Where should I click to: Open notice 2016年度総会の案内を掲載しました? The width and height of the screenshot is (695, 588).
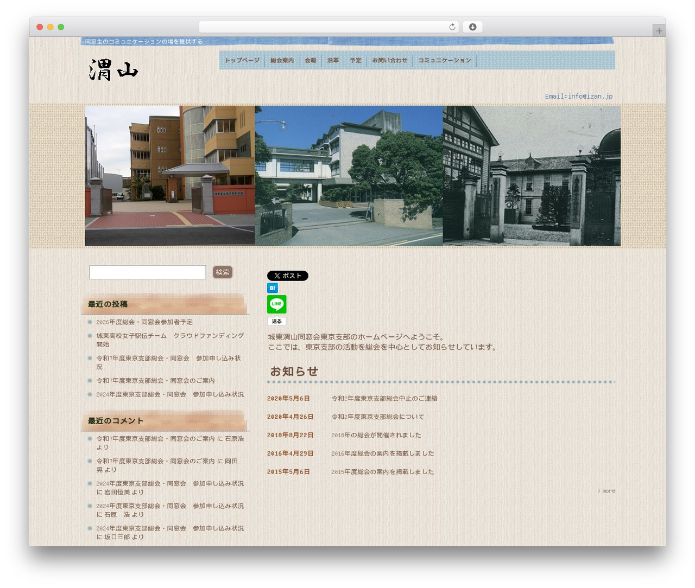pos(383,453)
